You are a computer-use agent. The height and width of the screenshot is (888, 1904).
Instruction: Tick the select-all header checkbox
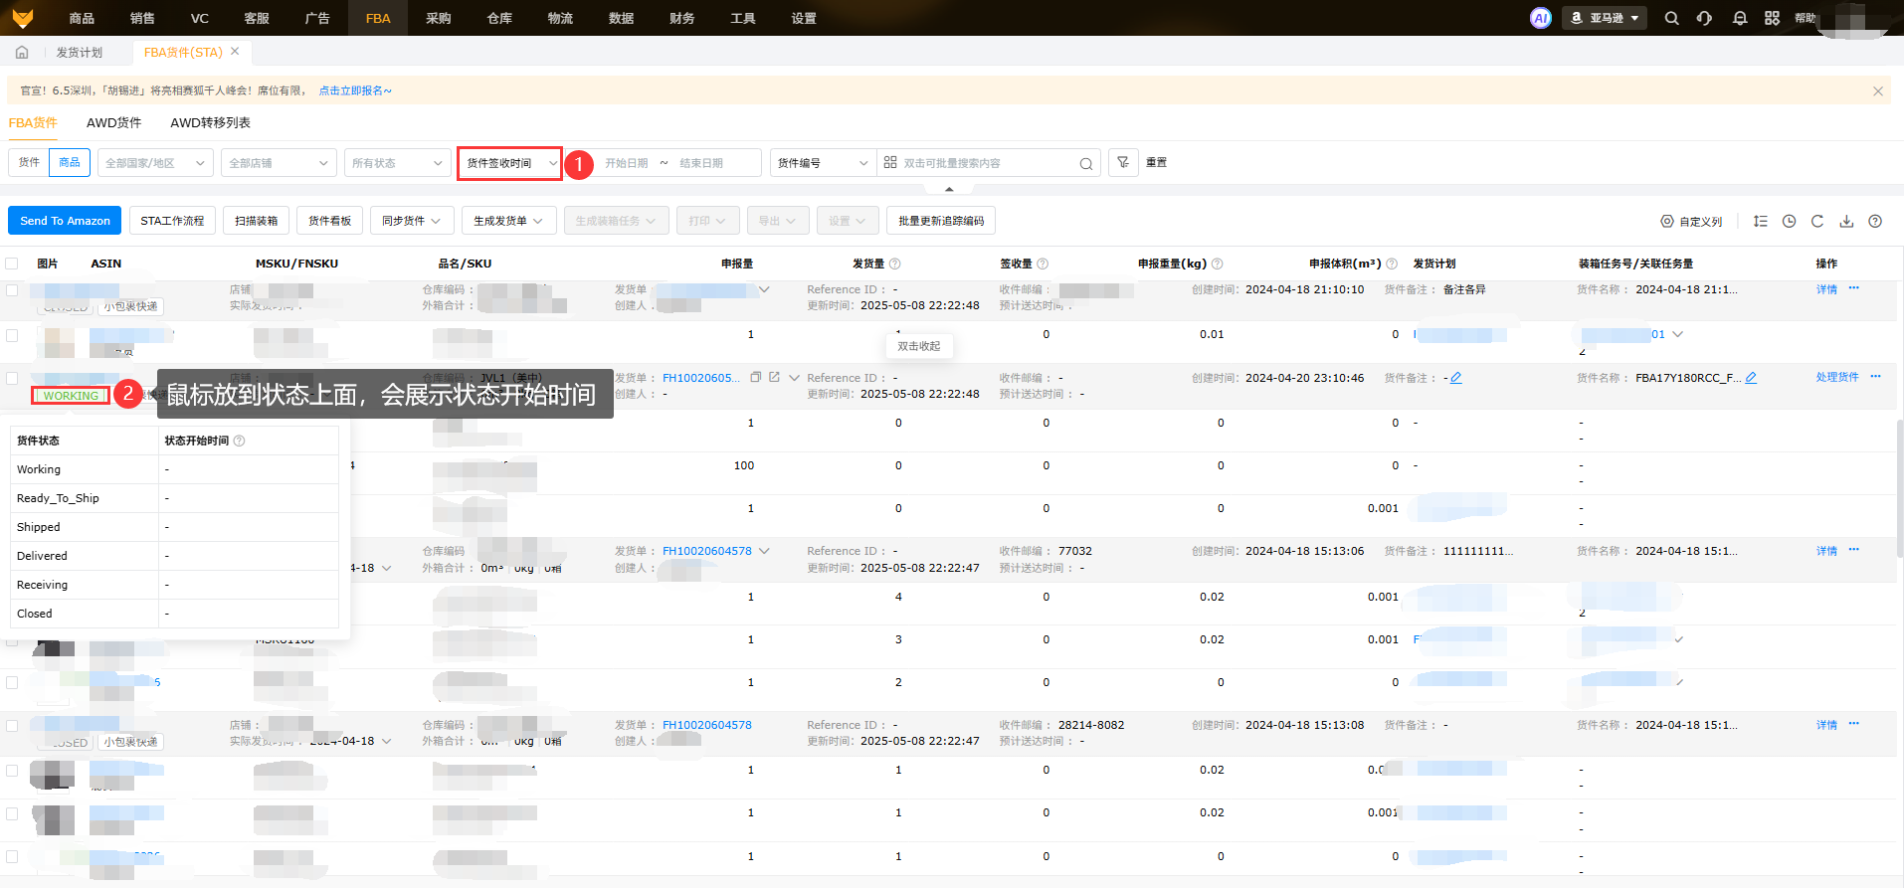[x=12, y=264]
